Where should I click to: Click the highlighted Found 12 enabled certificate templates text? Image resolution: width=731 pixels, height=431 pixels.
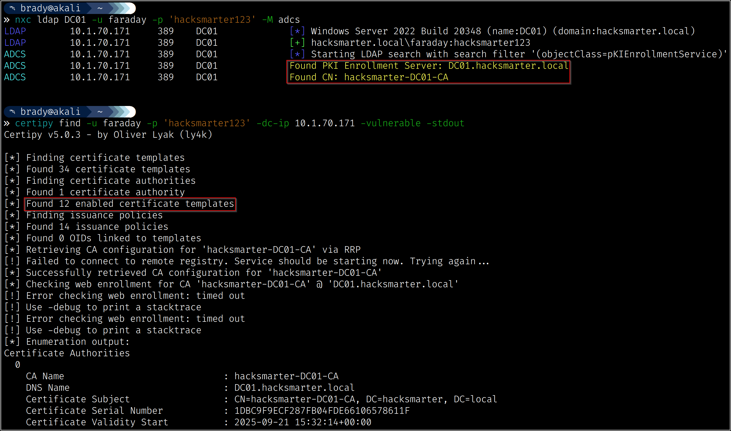click(130, 204)
